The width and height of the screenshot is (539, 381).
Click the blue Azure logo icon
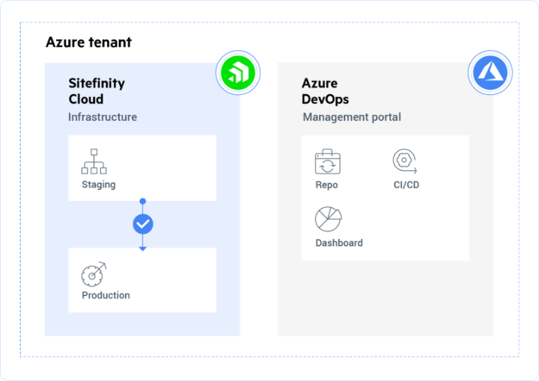pyautogui.click(x=490, y=72)
